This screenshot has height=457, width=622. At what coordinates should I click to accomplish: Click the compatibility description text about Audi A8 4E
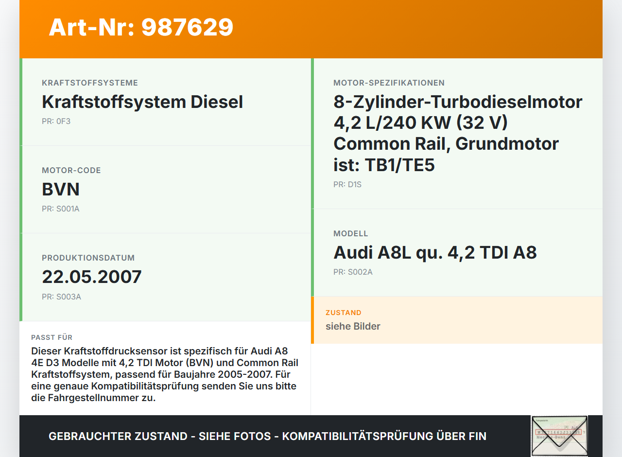(164, 373)
